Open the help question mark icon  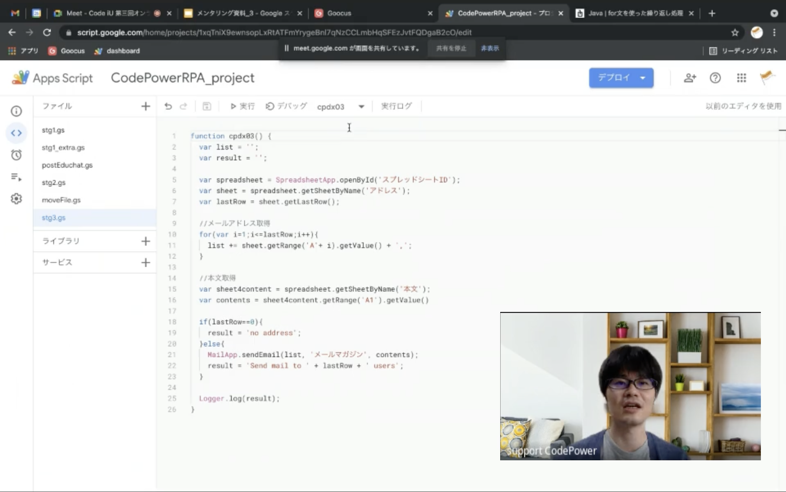coord(715,78)
